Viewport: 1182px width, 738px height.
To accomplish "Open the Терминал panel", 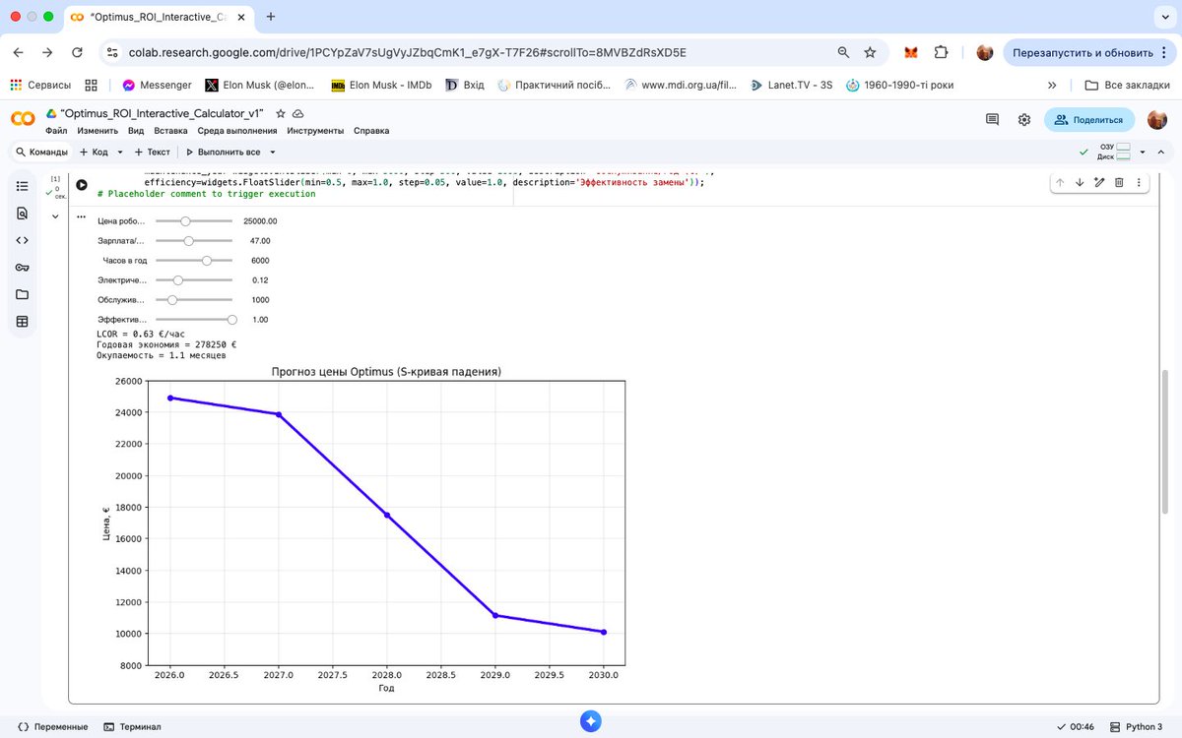I will (132, 726).
